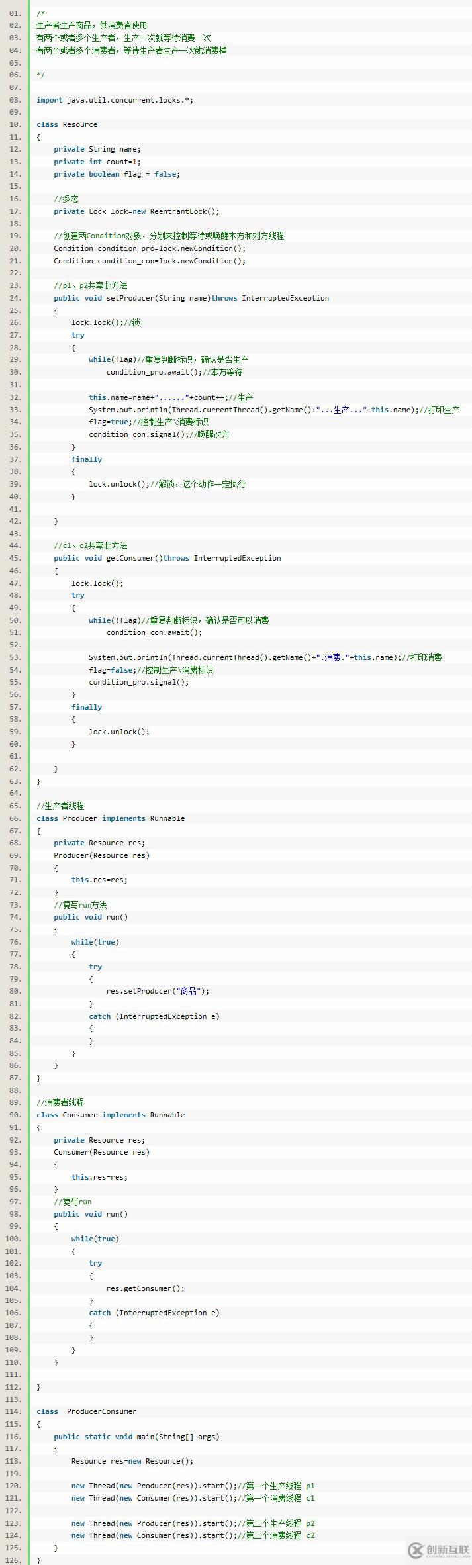Click 'Condition condition_con=lock.newCondition();' line
This screenshot has width=472, height=1565.
[x=150, y=261]
